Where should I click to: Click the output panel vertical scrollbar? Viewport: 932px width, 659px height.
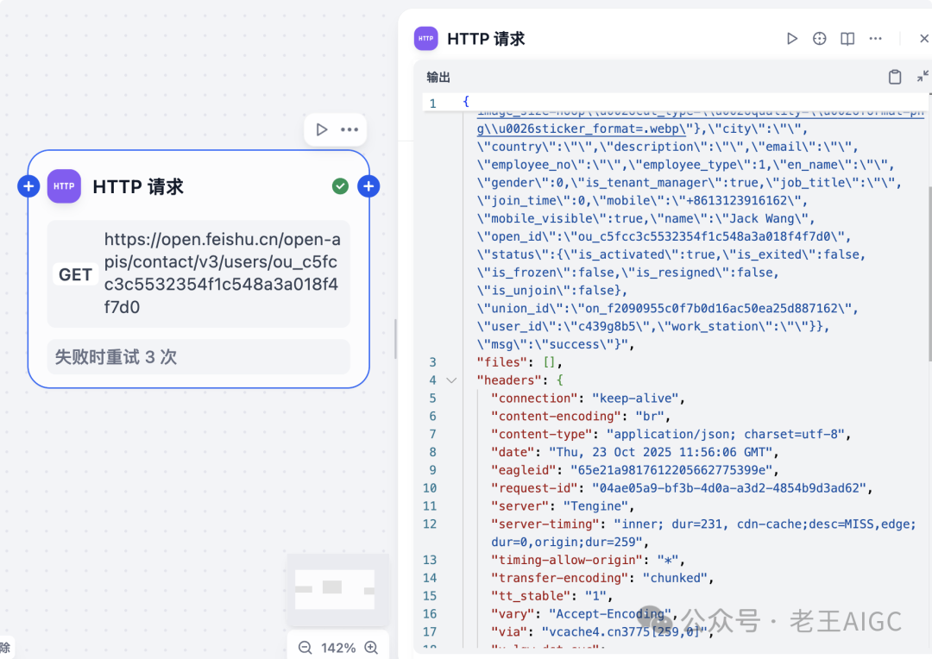coord(929,273)
